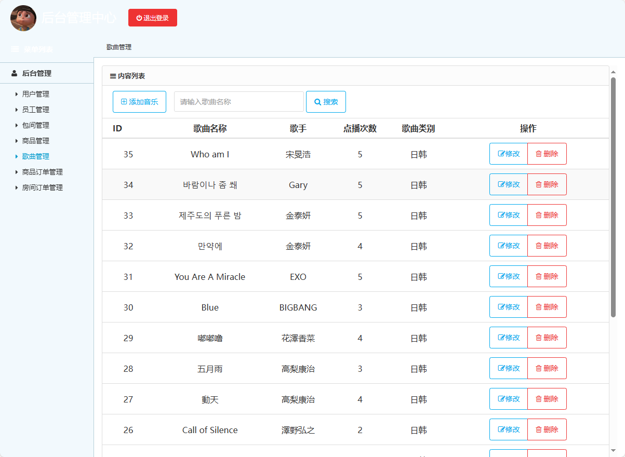Viewport: 625px width, 457px height.
Task: Click the hamburger icon beside 内容列表
Action: click(113, 76)
